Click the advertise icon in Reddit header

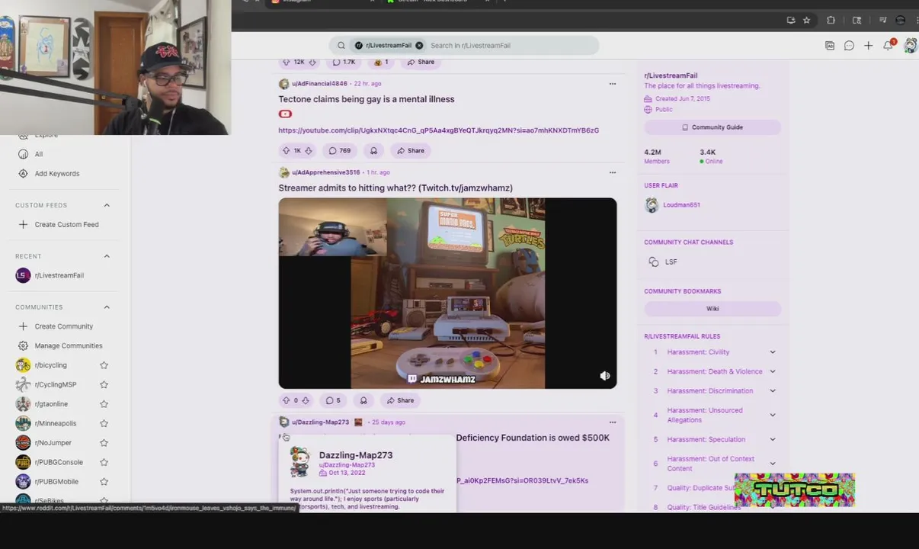pos(830,46)
